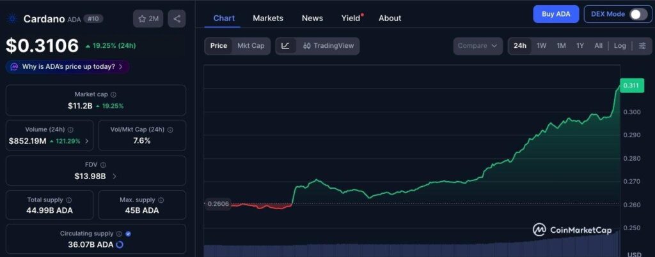The height and width of the screenshot is (257, 655).
Task: Switch to the About tab
Action: point(390,18)
